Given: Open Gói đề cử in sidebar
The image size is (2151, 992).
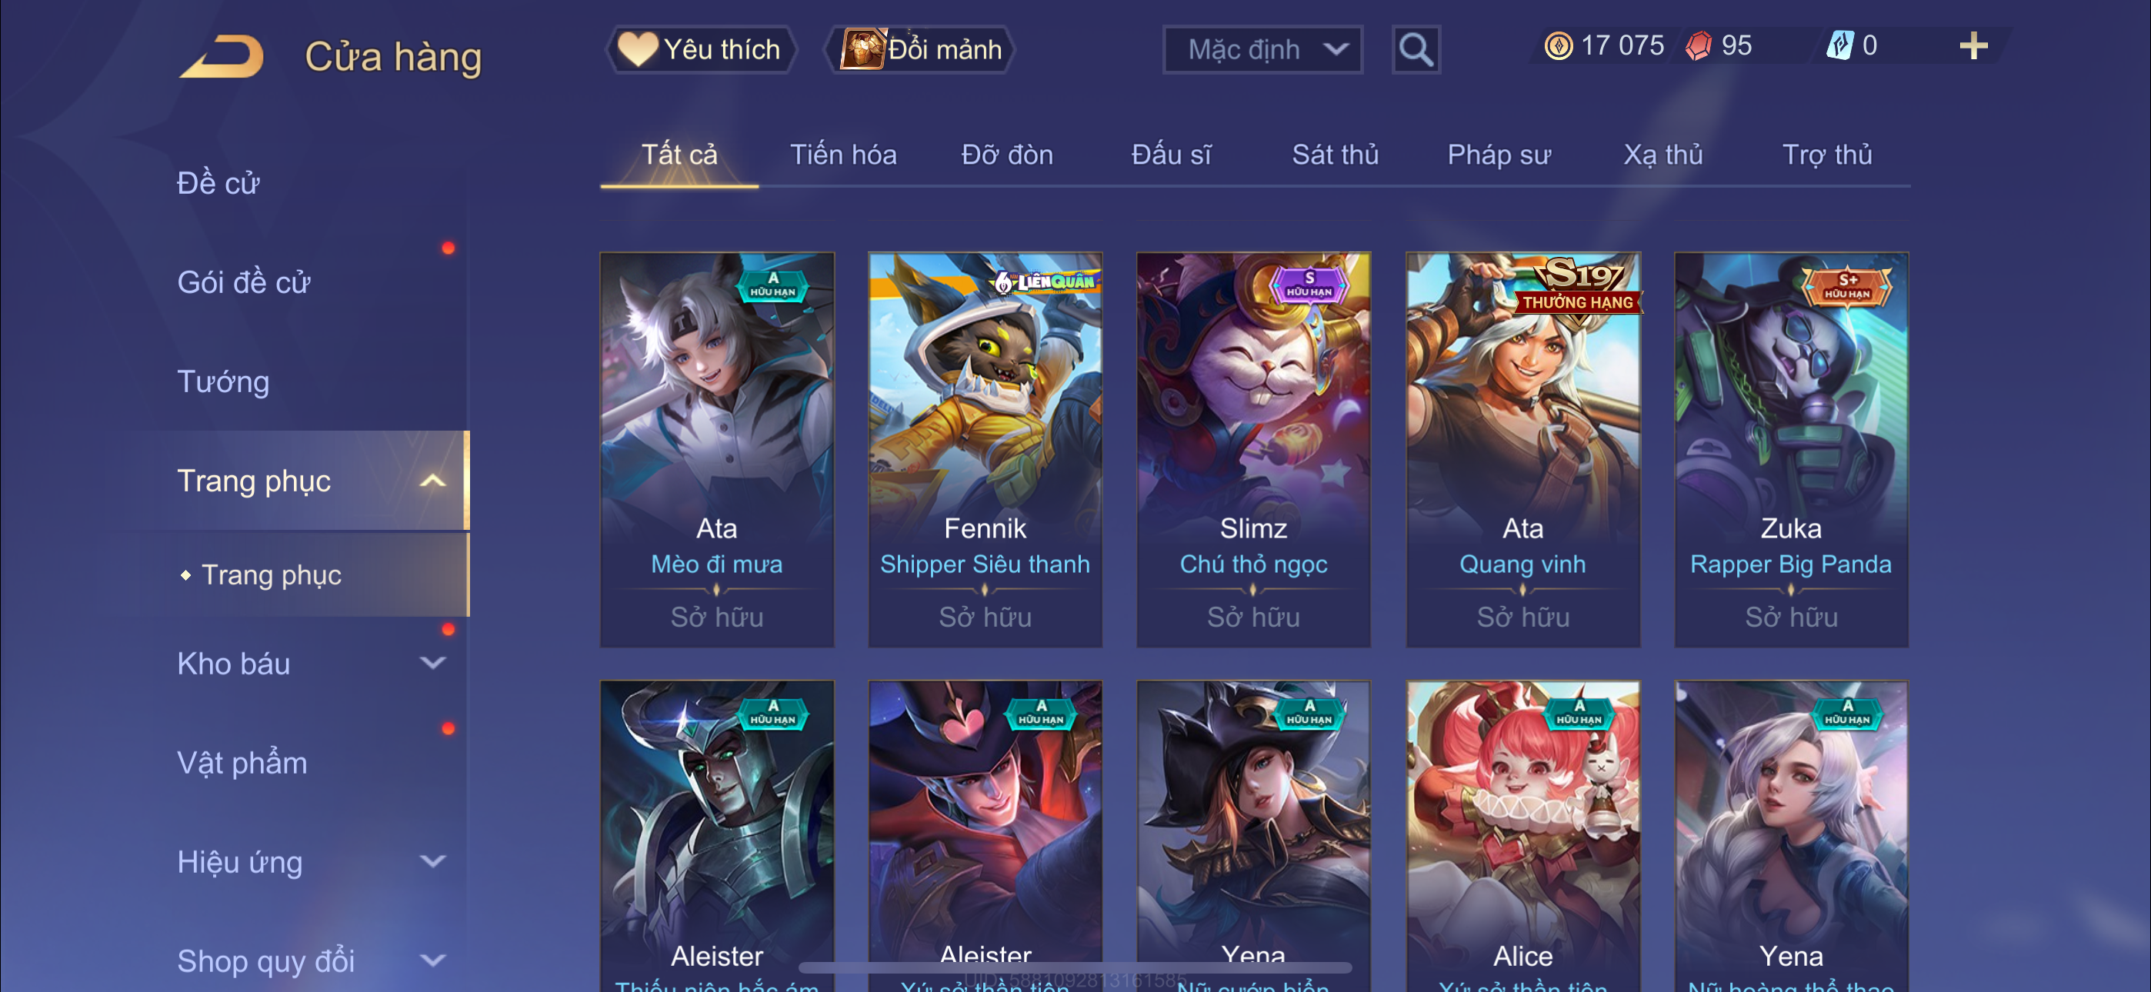Looking at the screenshot, I should [244, 282].
